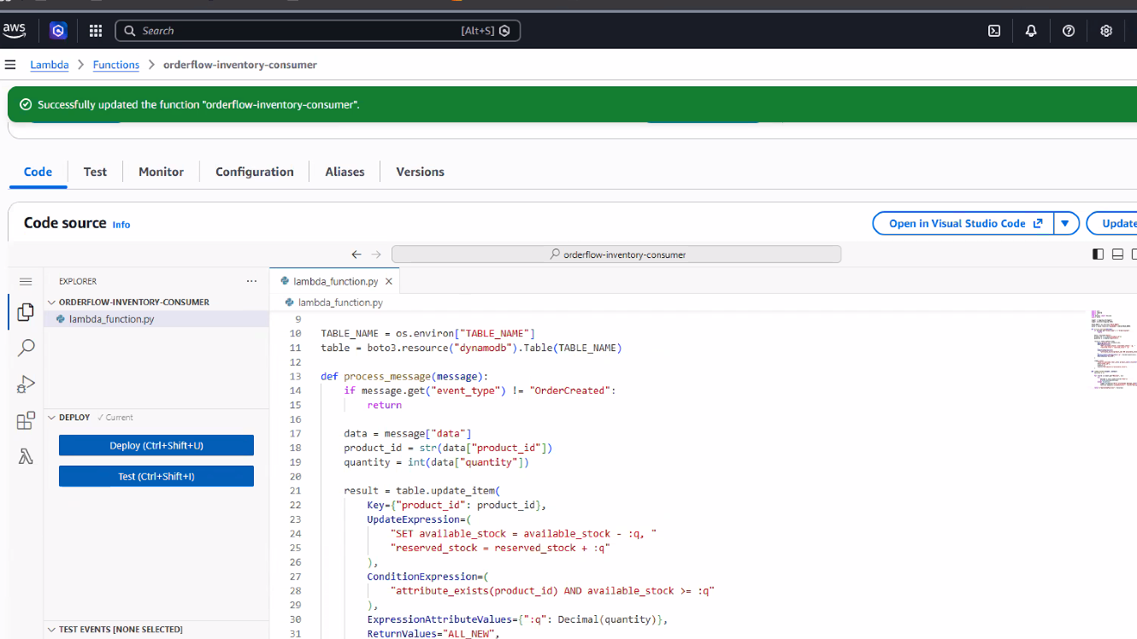1137x639 pixels.
Task: Switch to the Monitor tab
Action: (x=161, y=172)
